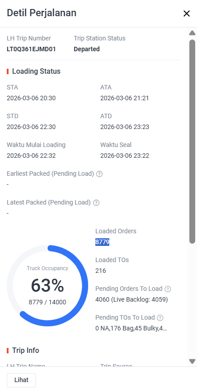Image resolution: width=197 pixels, height=392 pixels.
Task: Click the Loaded TOs value 216
Action: pyautogui.click(x=101, y=271)
